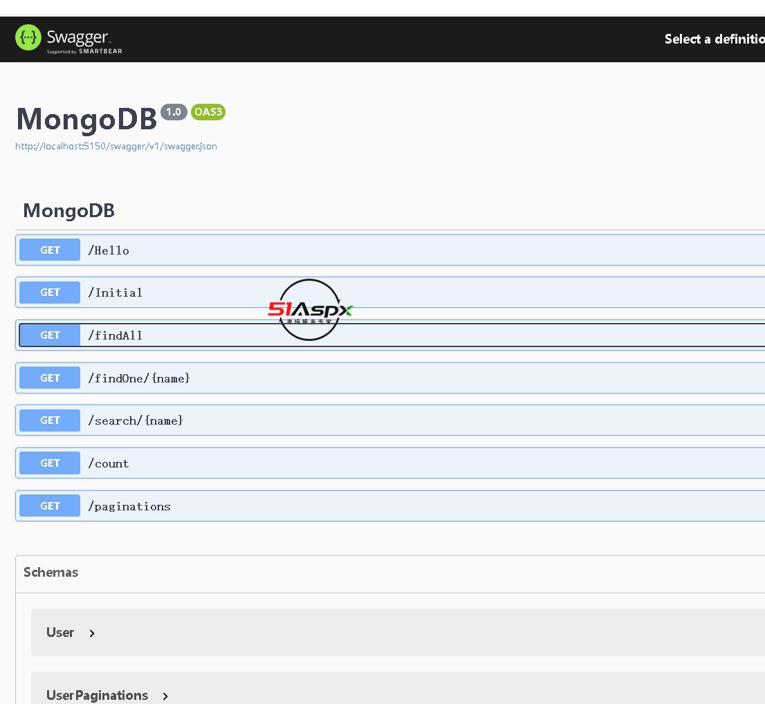Click the 1.0 version badge
This screenshot has height=704, width=765.
point(174,112)
